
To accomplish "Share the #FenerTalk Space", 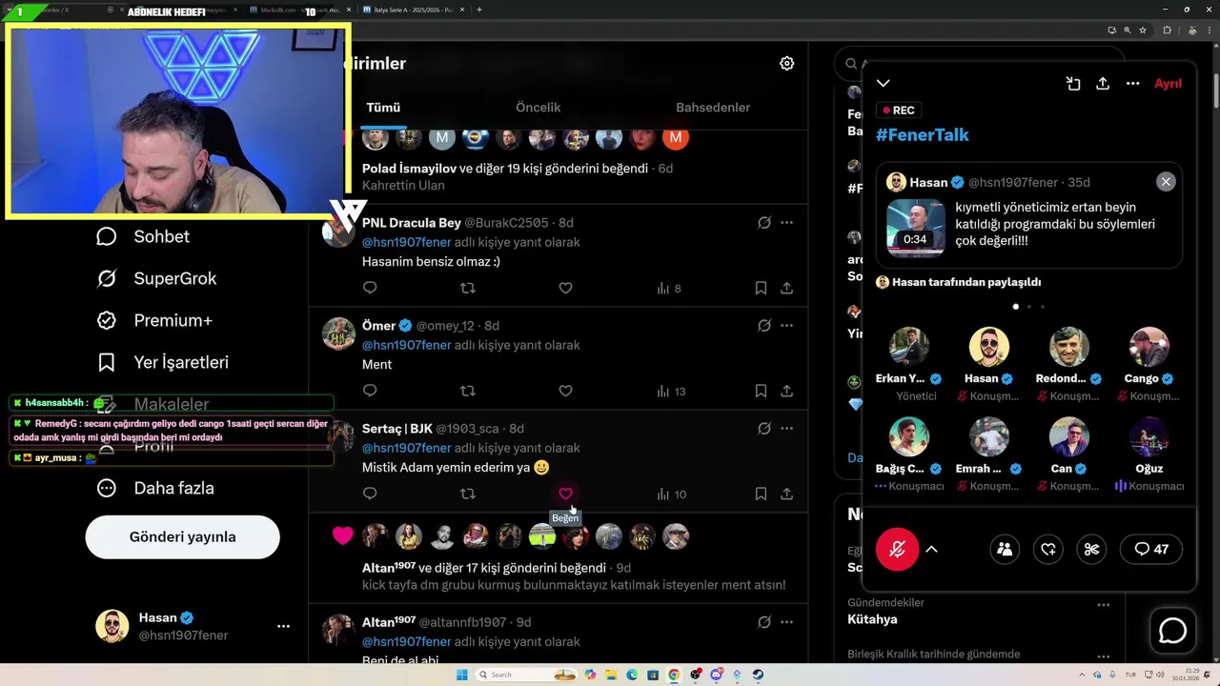I will [1103, 84].
